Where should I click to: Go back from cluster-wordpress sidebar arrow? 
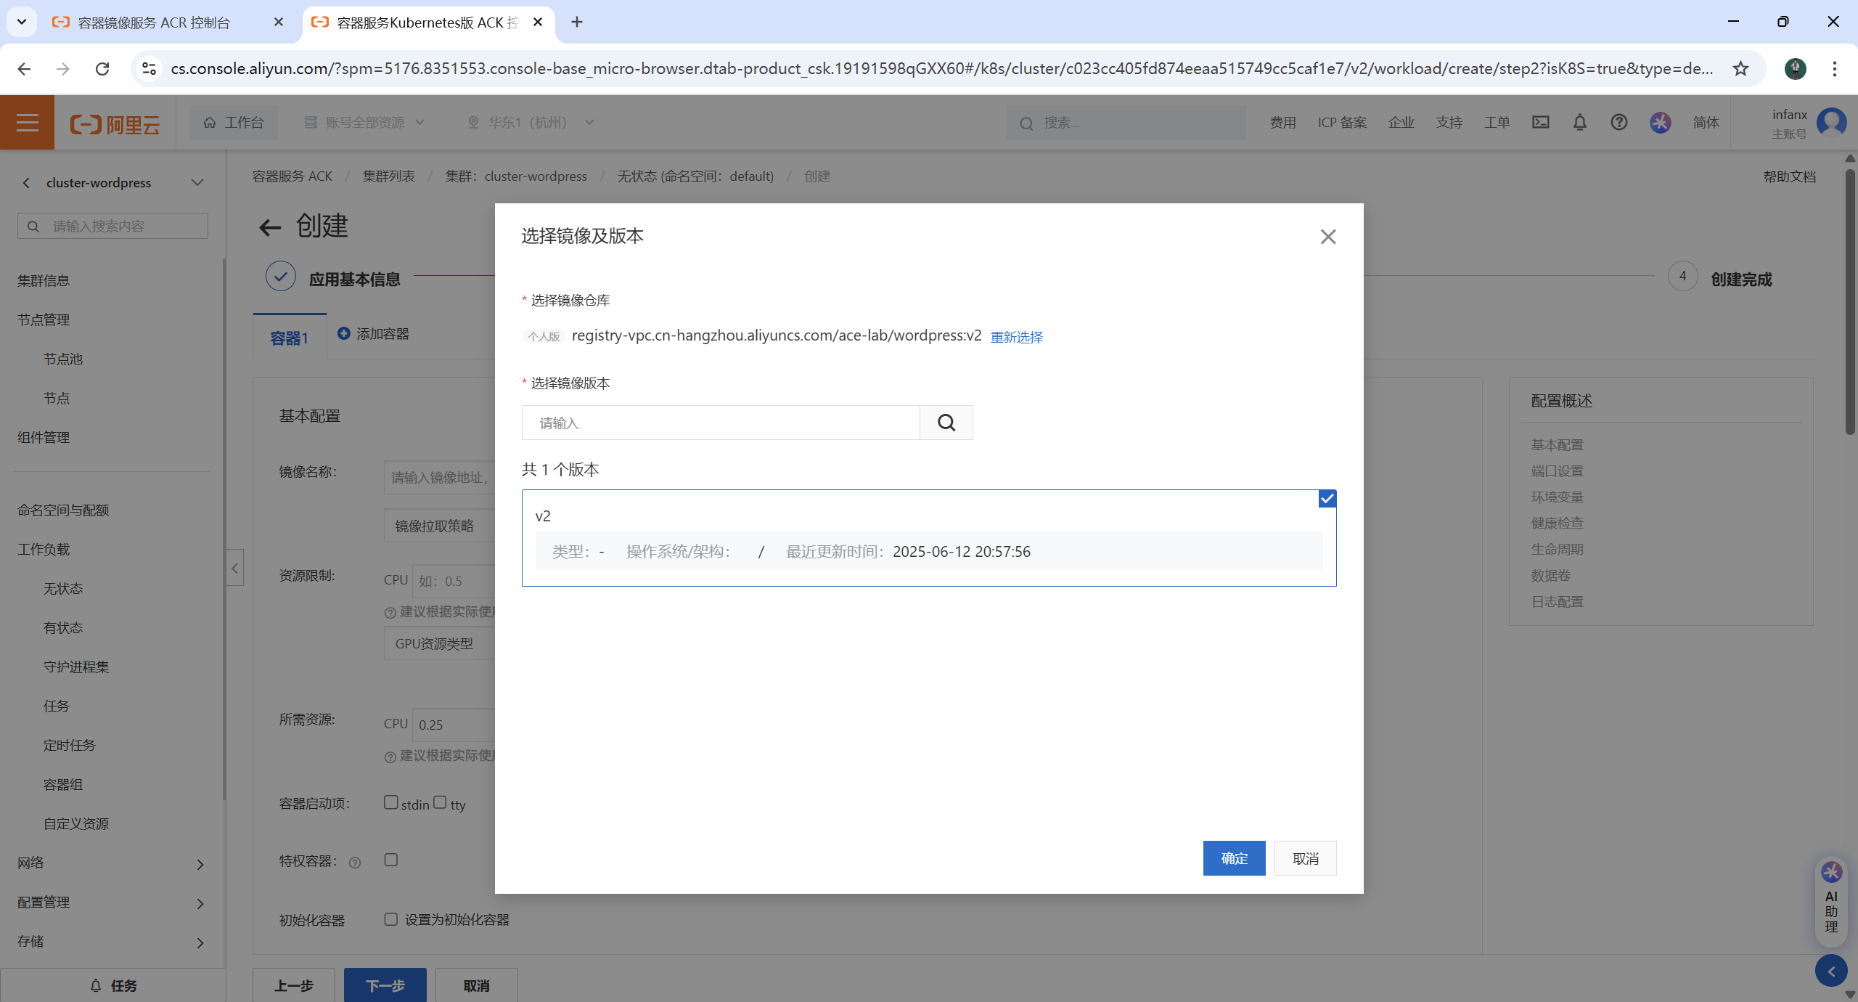26,183
